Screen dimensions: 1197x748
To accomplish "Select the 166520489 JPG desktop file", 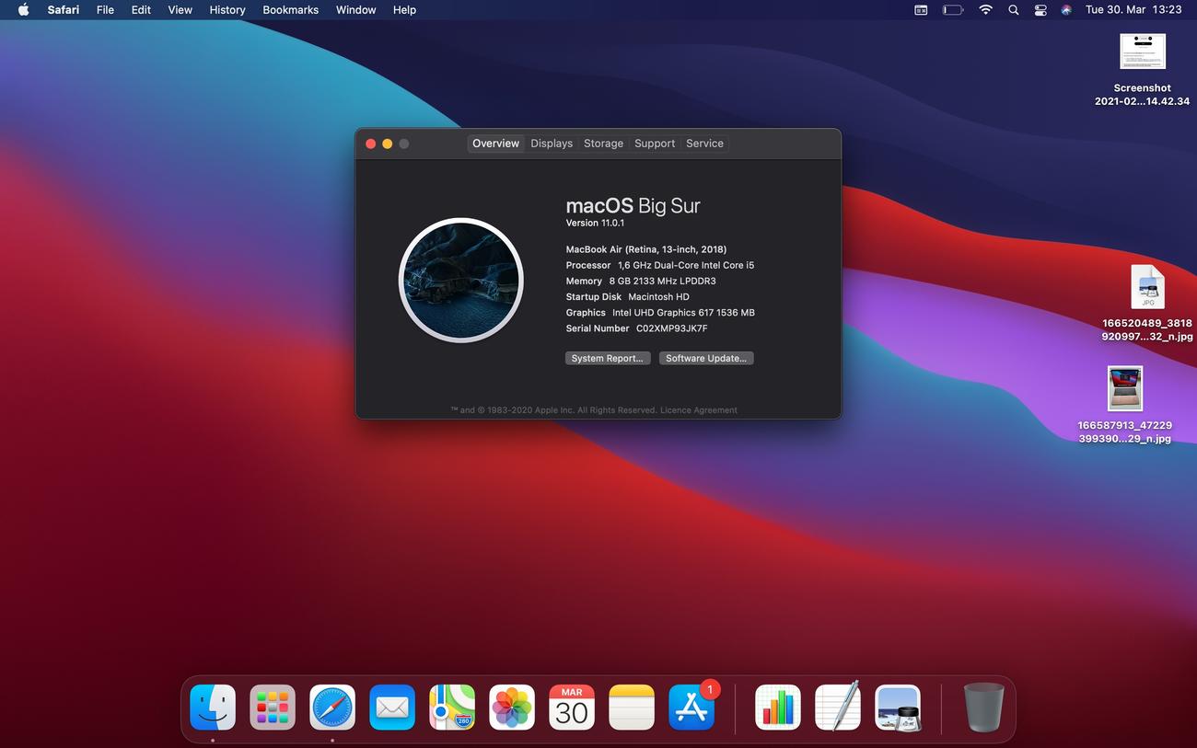I will (x=1147, y=304).
